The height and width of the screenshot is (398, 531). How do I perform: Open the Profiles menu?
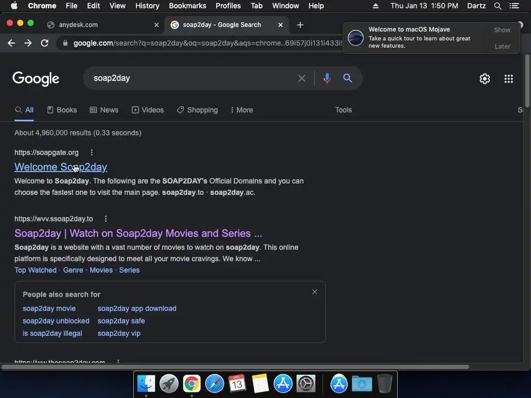[x=228, y=6]
